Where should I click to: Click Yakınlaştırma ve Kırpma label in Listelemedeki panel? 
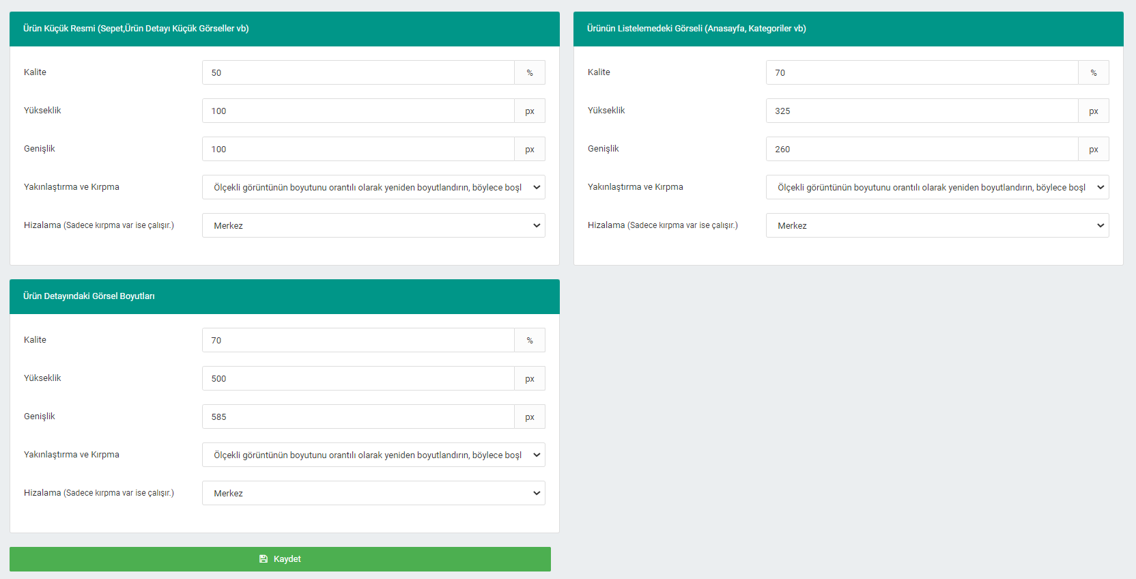[x=636, y=187]
